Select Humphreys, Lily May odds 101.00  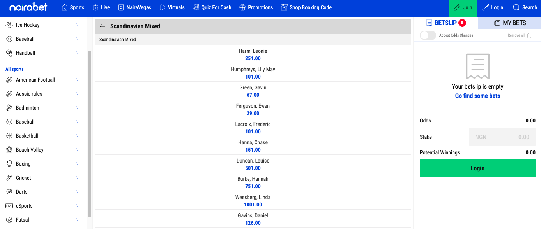coord(253,77)
